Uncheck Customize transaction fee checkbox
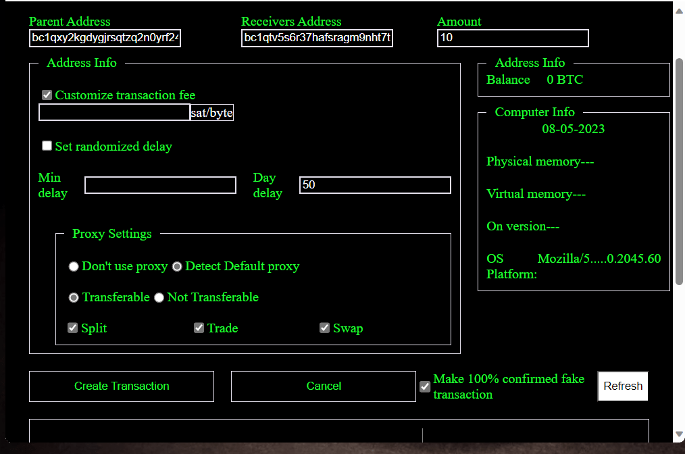The width and height of the screenshot is (685, 454). pos(47,95)
